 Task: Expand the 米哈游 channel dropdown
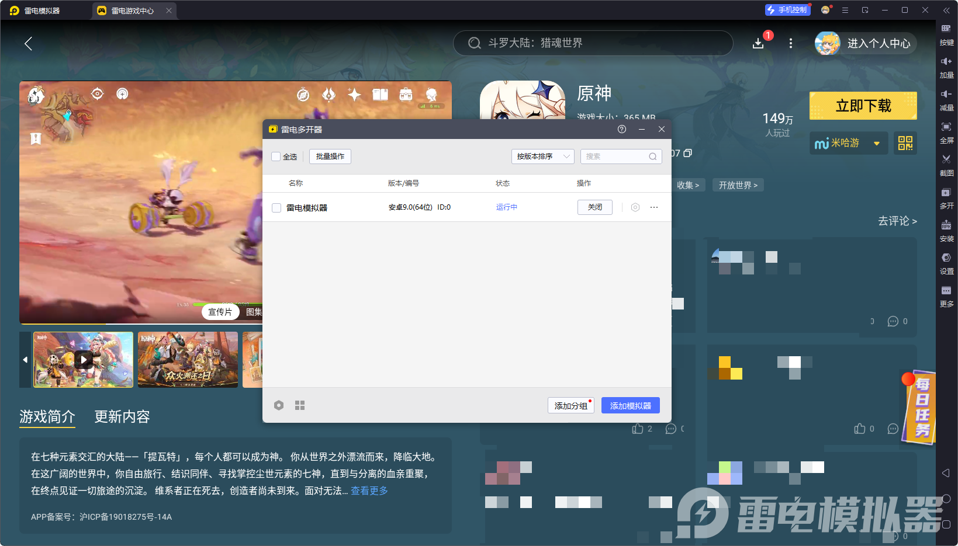pos(876,143)
